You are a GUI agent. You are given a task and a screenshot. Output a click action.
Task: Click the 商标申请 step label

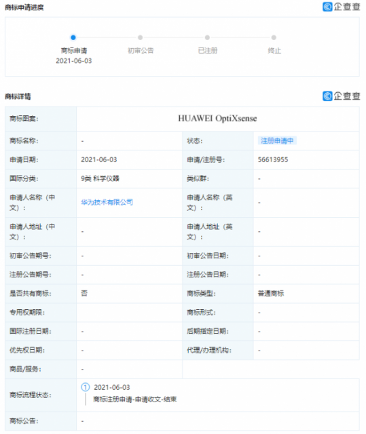[74, 51]
